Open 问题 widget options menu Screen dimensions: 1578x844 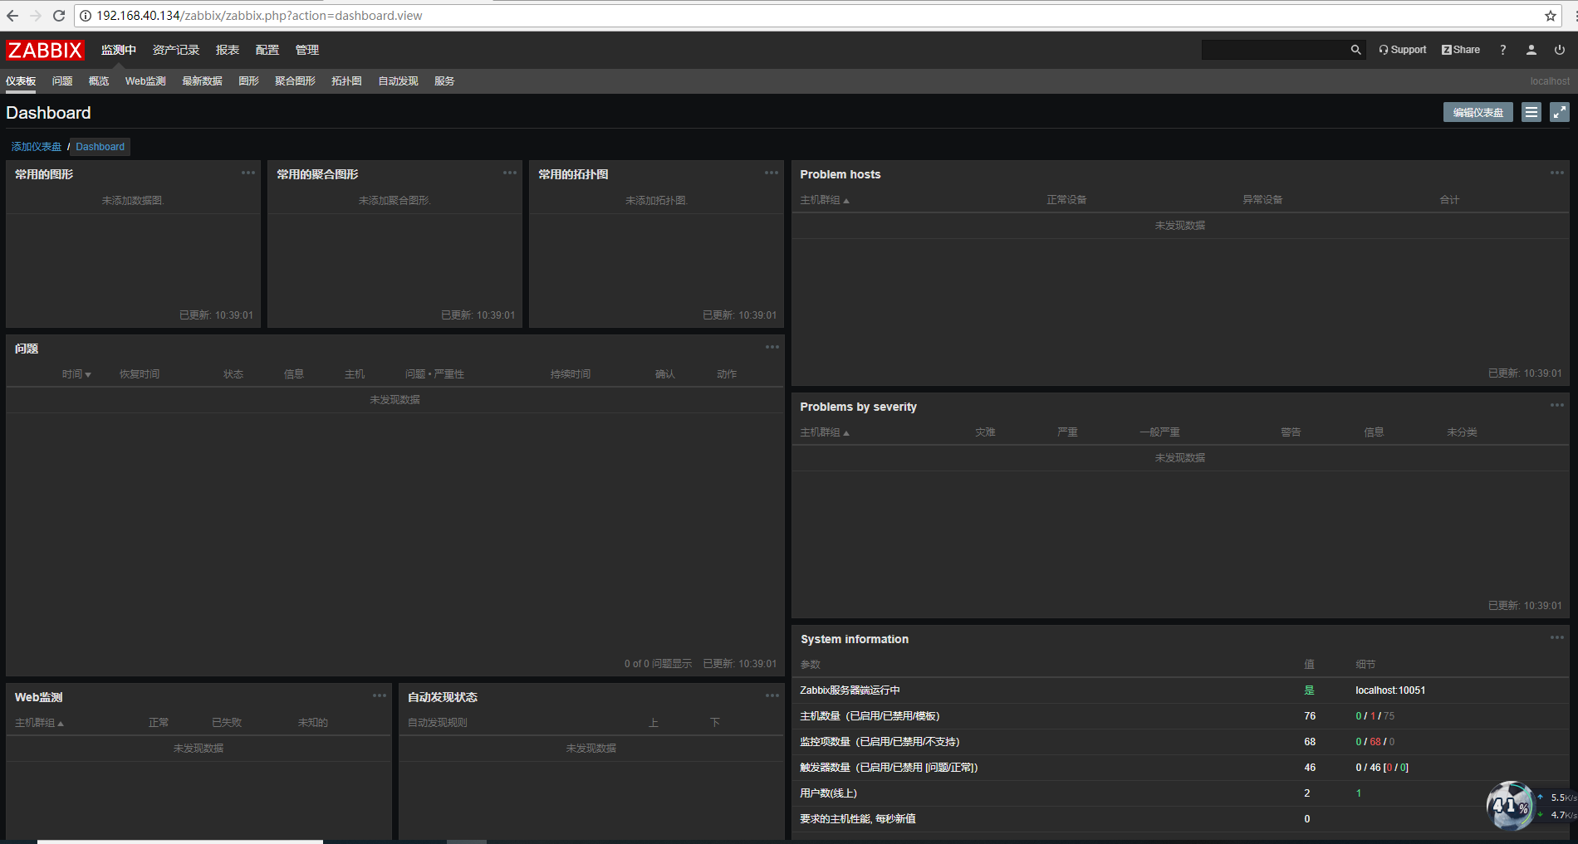[x=772, y=347]
